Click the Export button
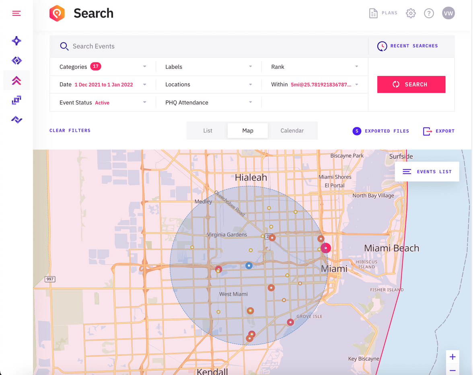The image size is (473, 375). coord(438,131)
